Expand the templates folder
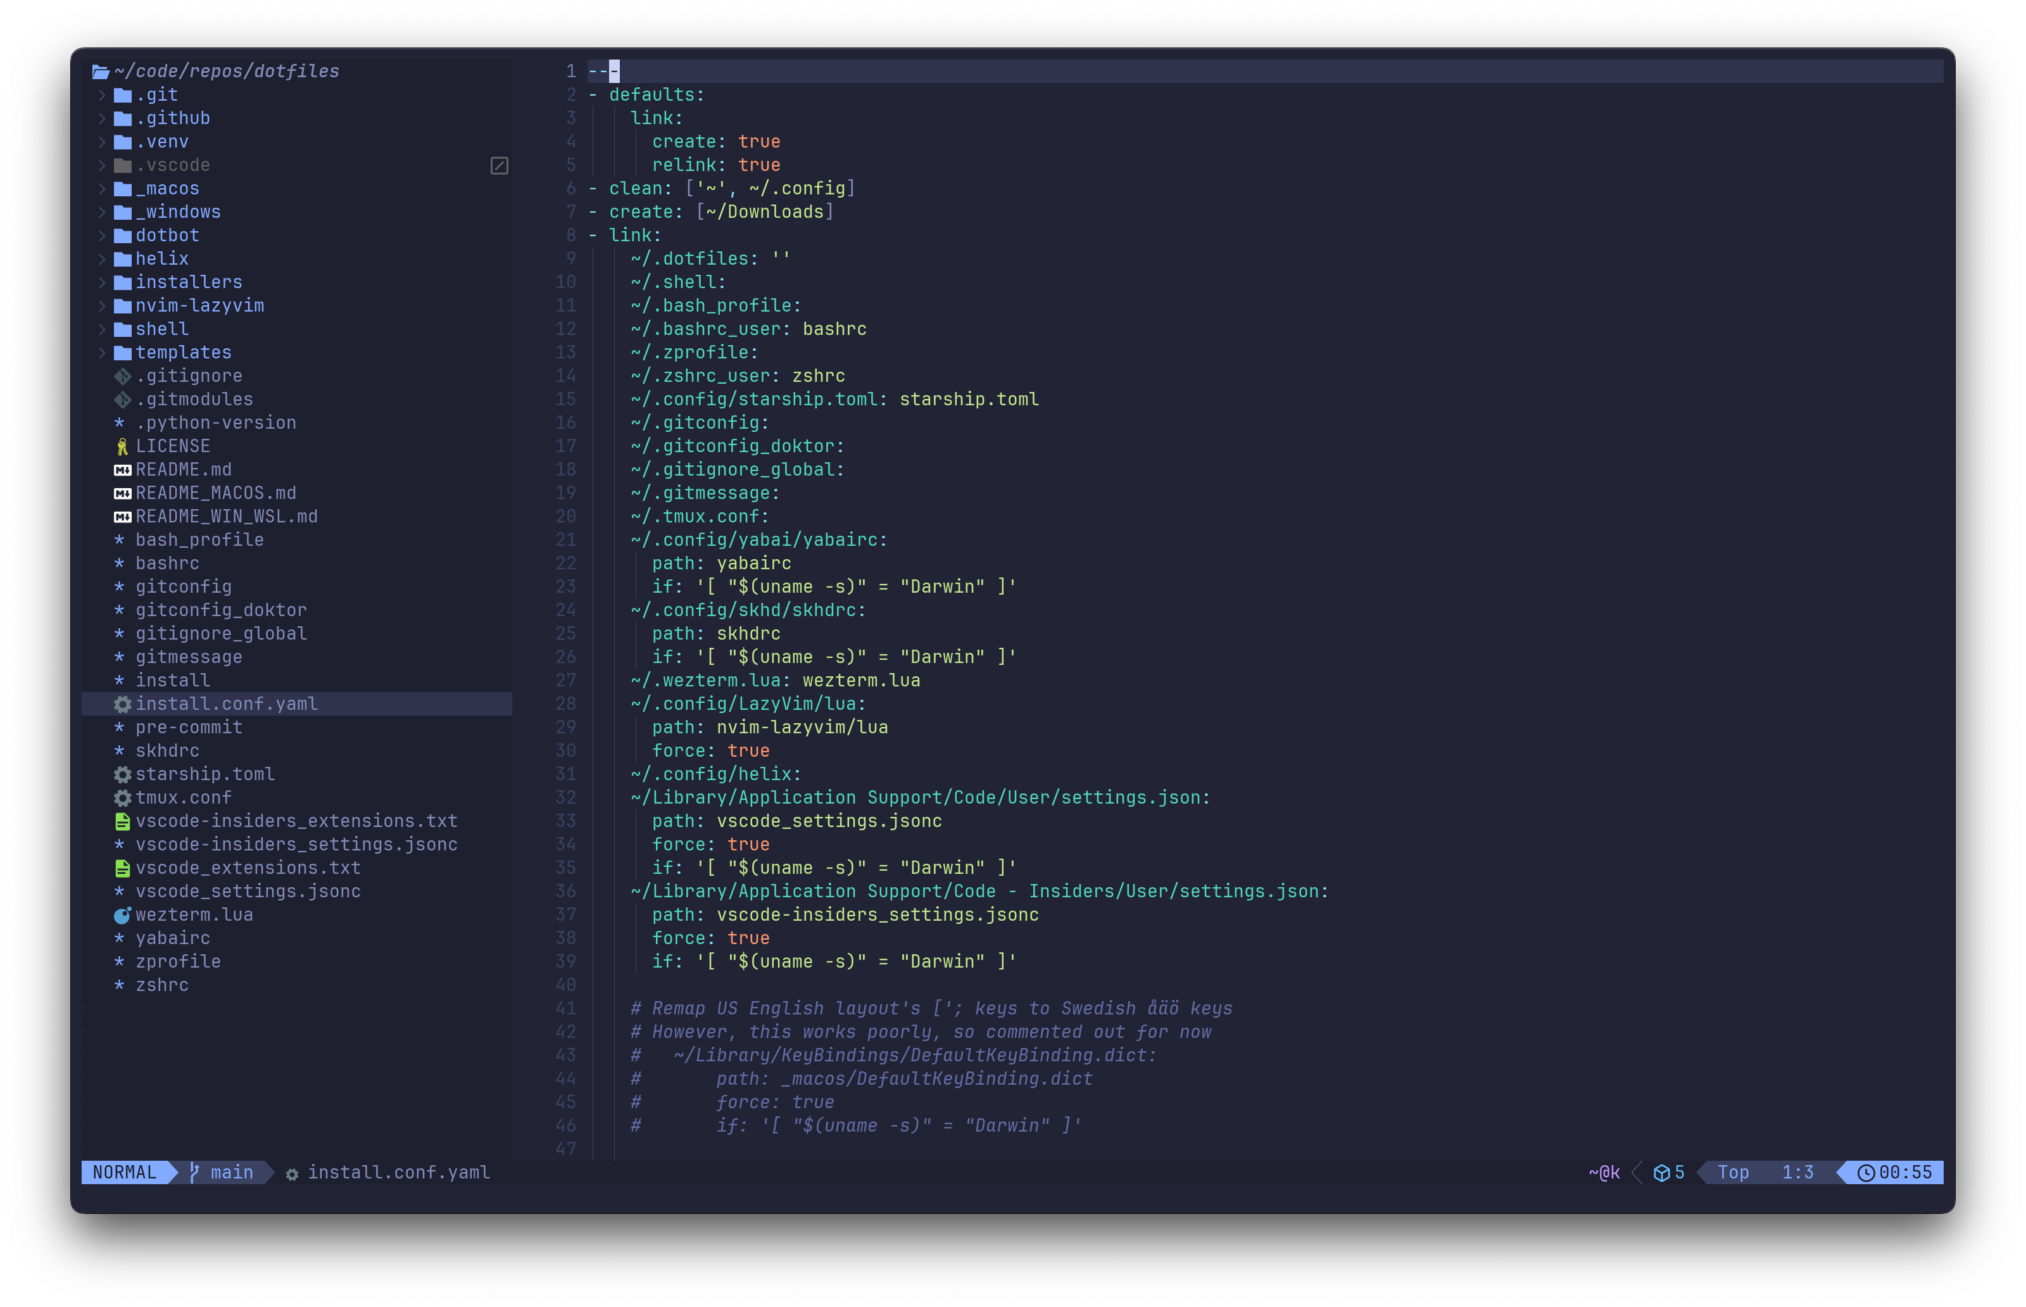This screenshot has height=1307, width=2026. click(x=102, y=352)
